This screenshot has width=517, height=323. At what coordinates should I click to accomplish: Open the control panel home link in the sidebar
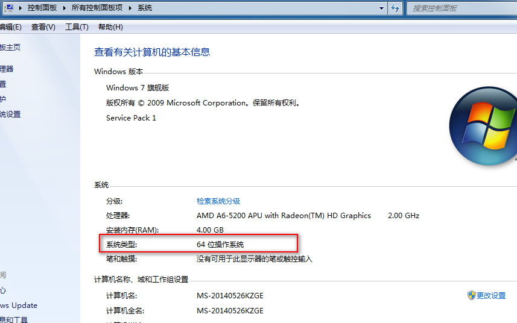click(10, 48)
